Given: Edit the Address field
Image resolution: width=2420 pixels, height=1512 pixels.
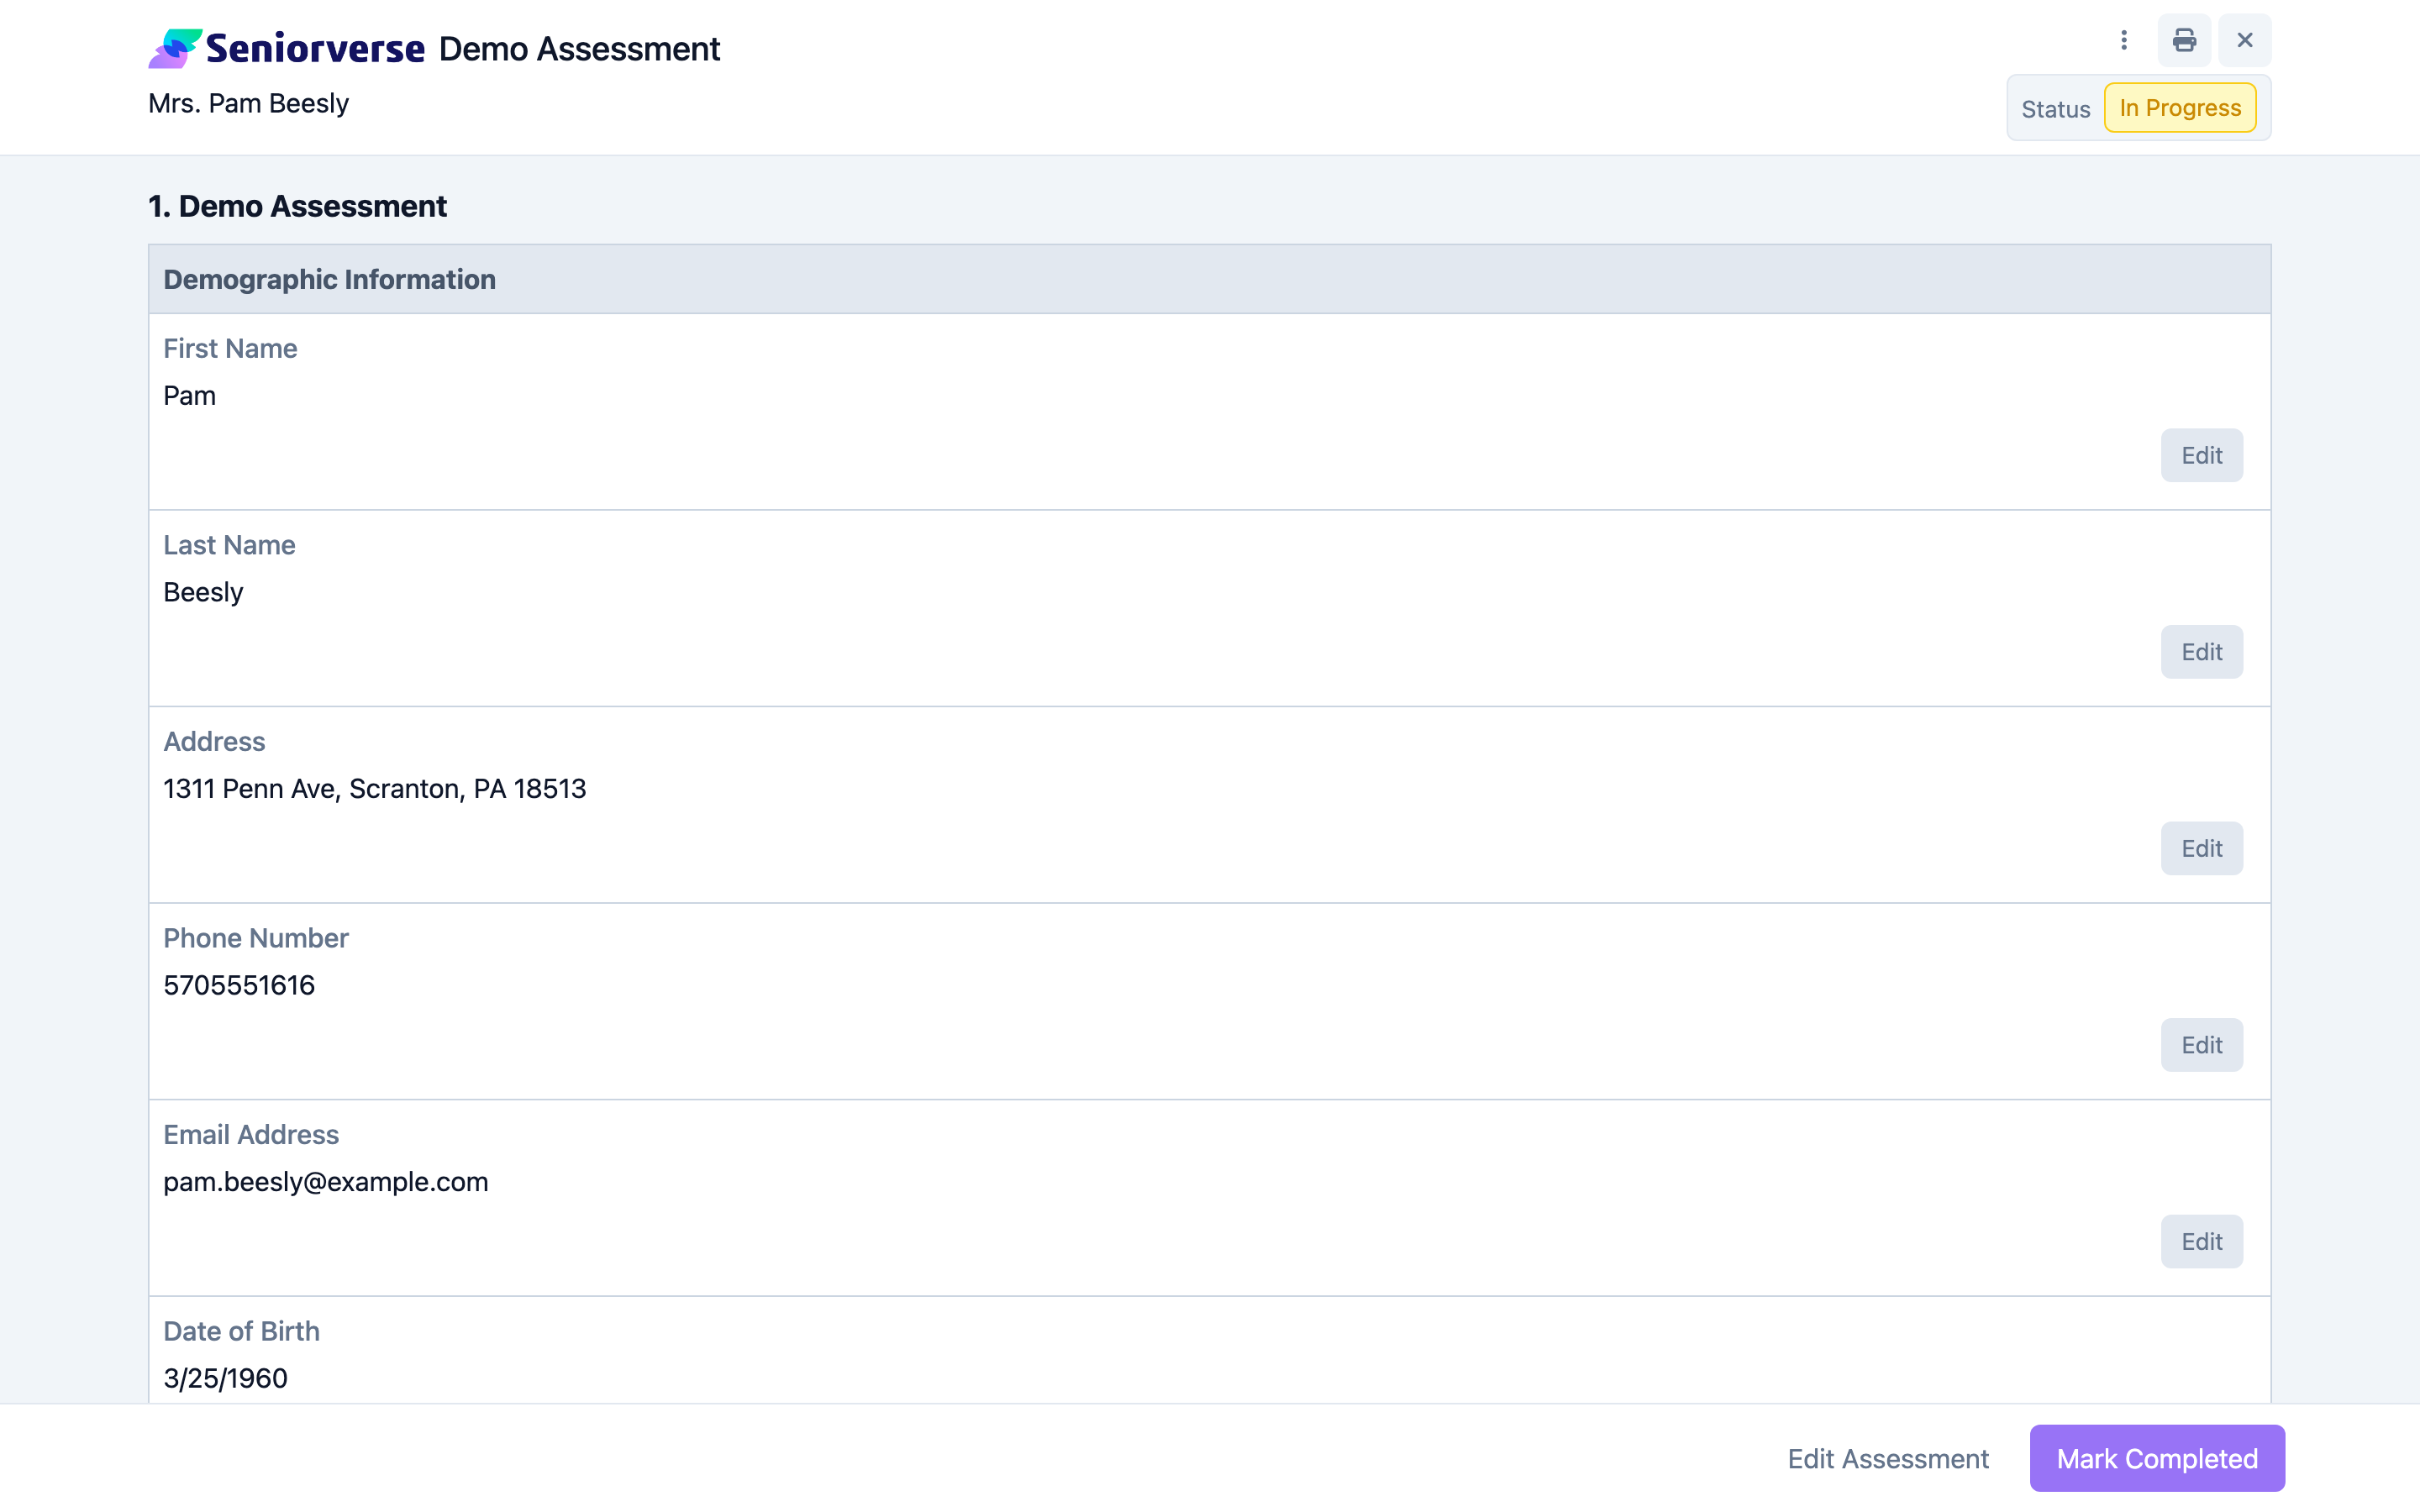Looking at the screenshot, I should coord(2202,848).
